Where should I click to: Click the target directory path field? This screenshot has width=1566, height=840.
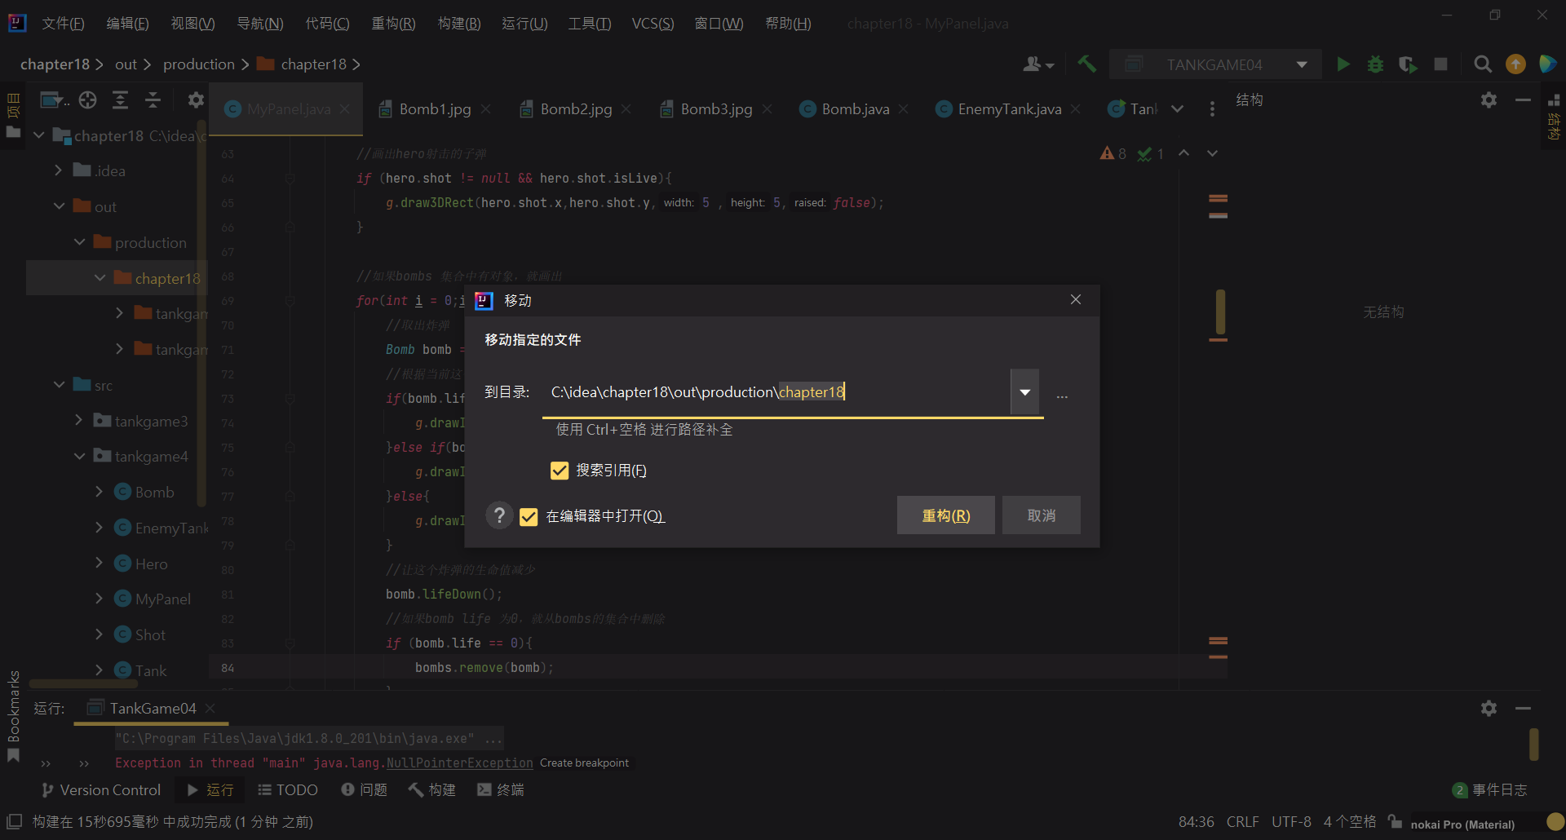778,392
